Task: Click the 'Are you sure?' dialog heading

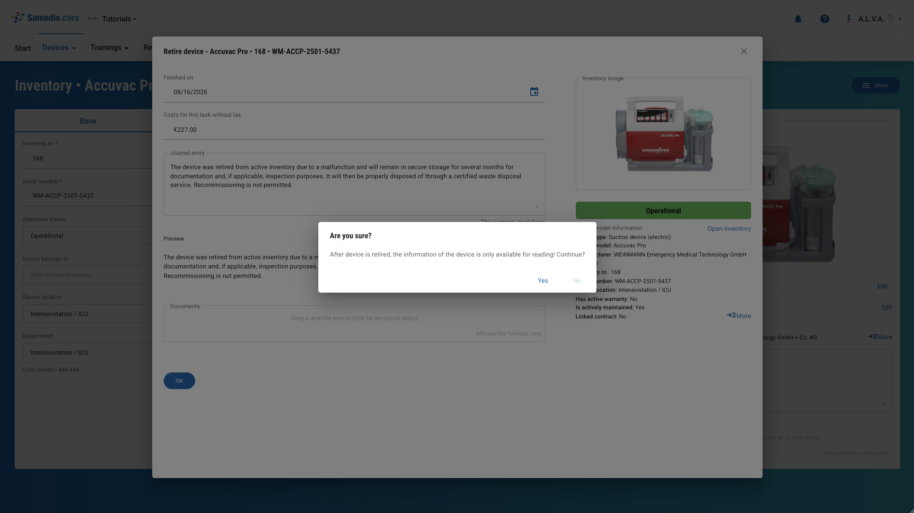Action: click(x=350, y=236)
